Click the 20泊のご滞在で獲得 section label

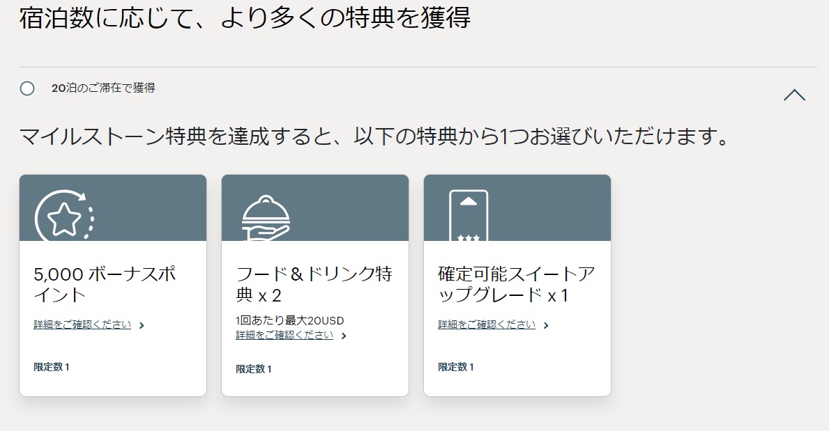click(x=103, y=88)
